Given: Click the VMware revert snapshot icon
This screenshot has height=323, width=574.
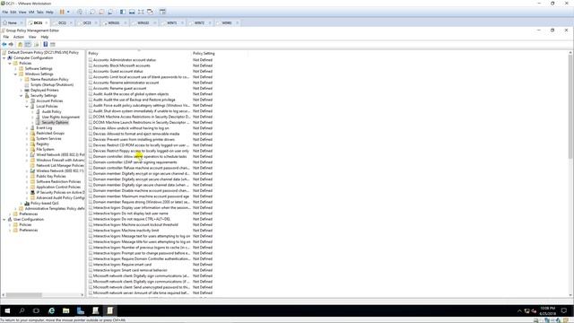Looking at the screenshot, I should pos(101,12).
